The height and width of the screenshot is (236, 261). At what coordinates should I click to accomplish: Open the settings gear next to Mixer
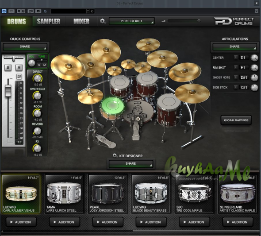coord(103,21)
